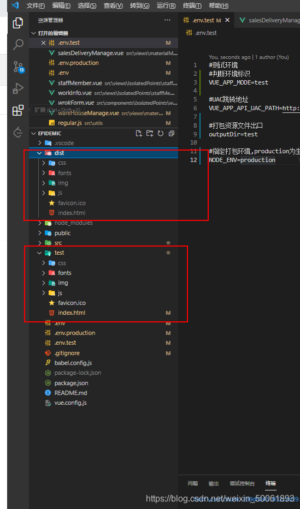The height and width of the screenshot is (509, 300).
Task: Select wrokForm.vue in open editors
Action: point(103,103)
